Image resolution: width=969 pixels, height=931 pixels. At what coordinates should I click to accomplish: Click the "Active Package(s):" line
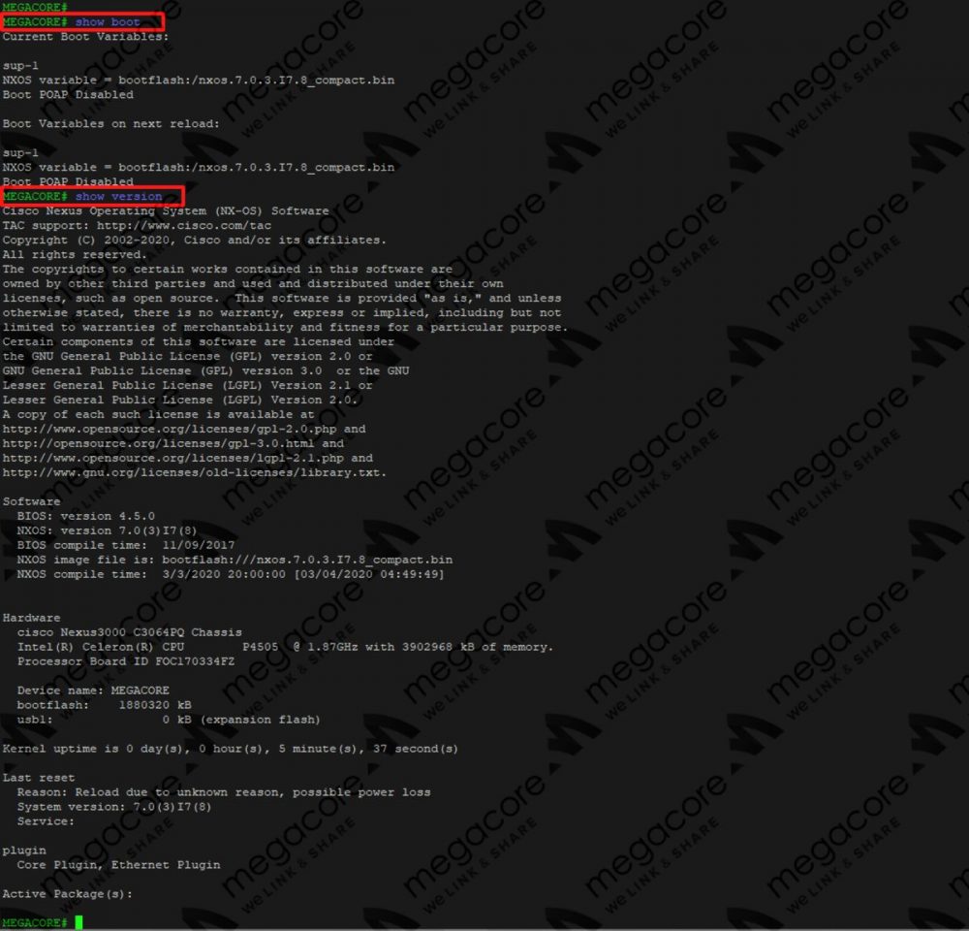click(x=68, y=894)
